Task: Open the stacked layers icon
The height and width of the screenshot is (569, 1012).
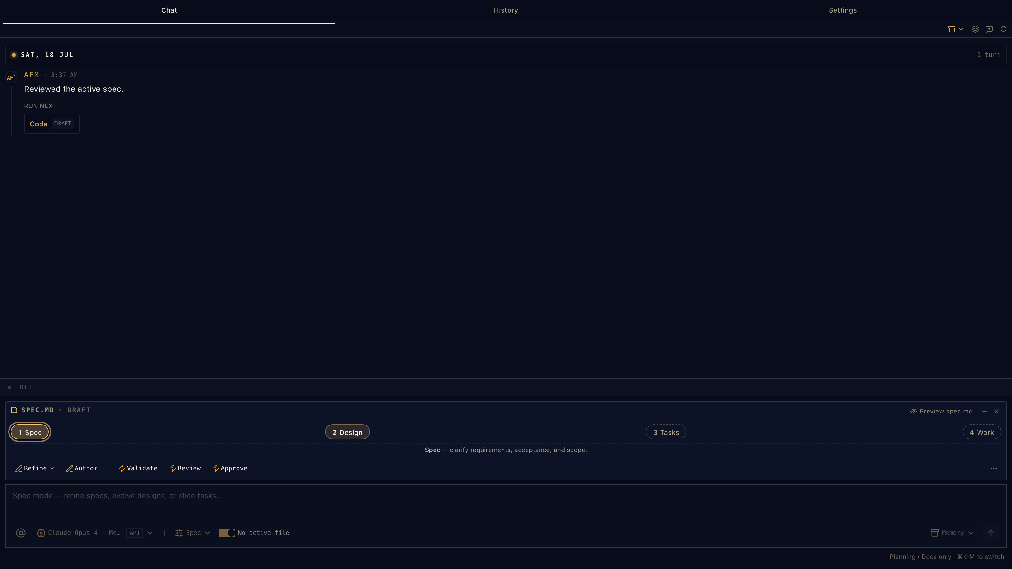Action: coord(975,29)
